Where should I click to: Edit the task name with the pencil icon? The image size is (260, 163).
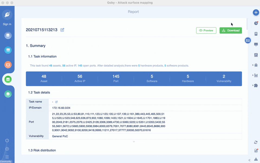pyautogui.click(x=56, y=102)
